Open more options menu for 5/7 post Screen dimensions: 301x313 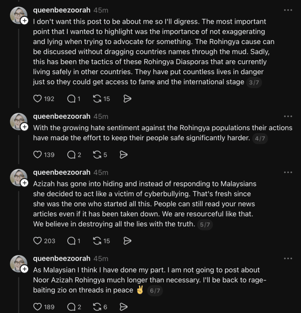(288, 172)
